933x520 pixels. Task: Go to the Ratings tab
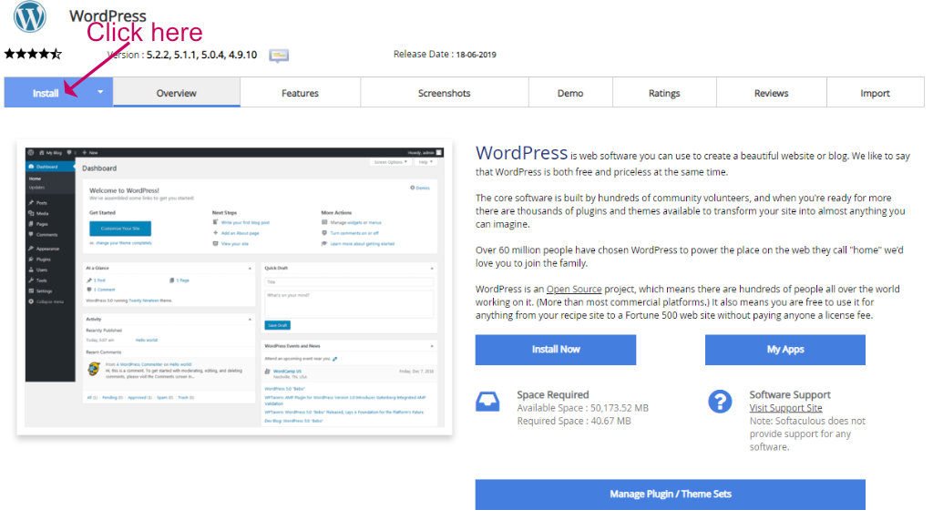664,93
